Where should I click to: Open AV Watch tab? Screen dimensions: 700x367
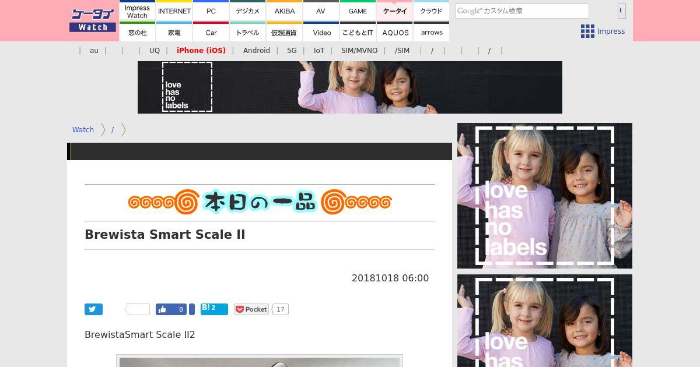point(321,11)
